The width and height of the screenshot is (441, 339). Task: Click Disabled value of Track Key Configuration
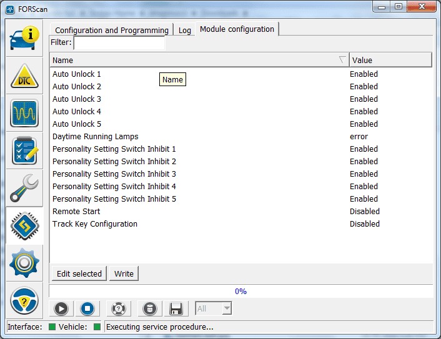(365, 224)
